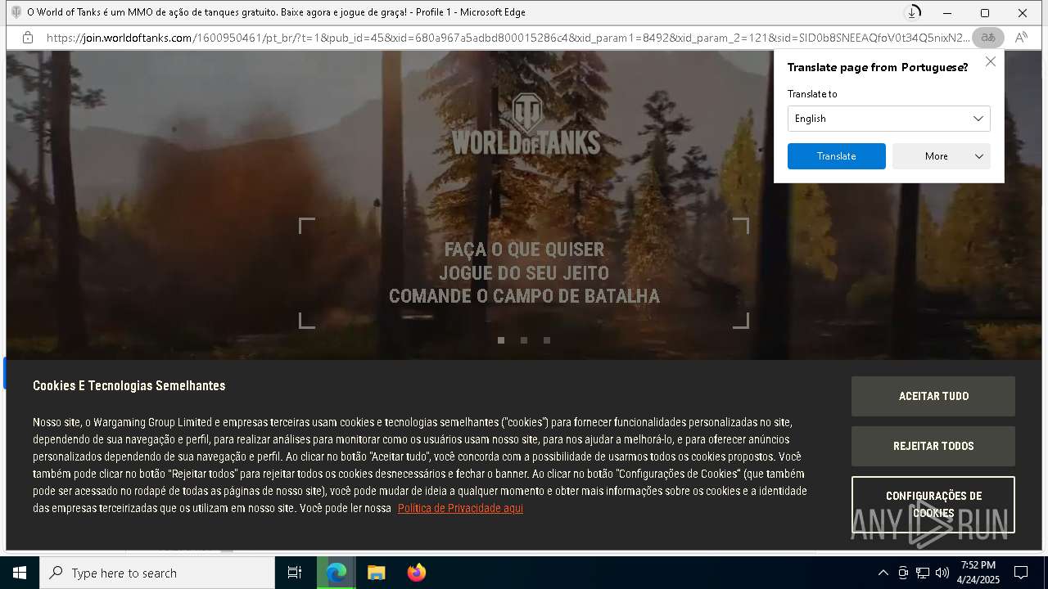1048x589 pixels.
Task: Open Firefox from the taskbar
Action: click(x=416, y=573)
